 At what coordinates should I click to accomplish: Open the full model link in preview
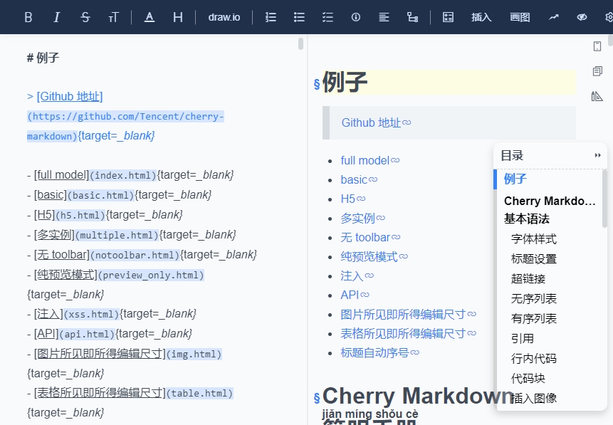[365, 160]
